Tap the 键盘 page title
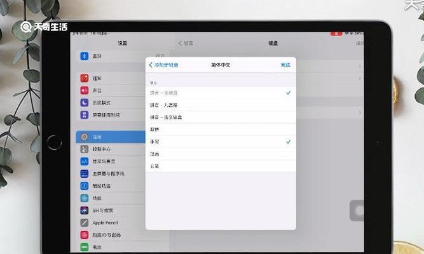The height and width of the screenshot is (254, 424). (x=273, y=43)
